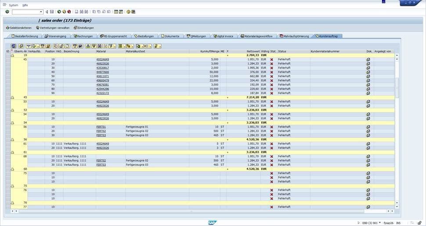Screen dimensions: 426x226
Task: Open the Hilfe menu
Action: (x=25, y=5)
